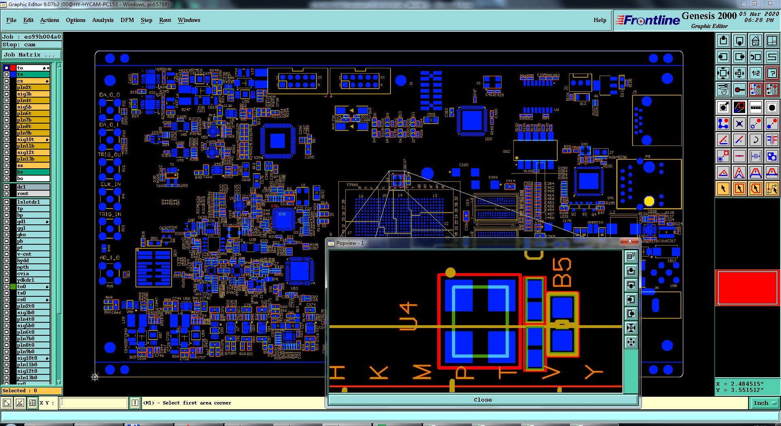Select layer name bydd

click(33, 261)
